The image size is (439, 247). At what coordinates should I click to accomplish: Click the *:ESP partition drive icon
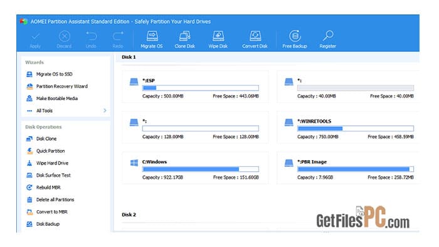[134, 81]
